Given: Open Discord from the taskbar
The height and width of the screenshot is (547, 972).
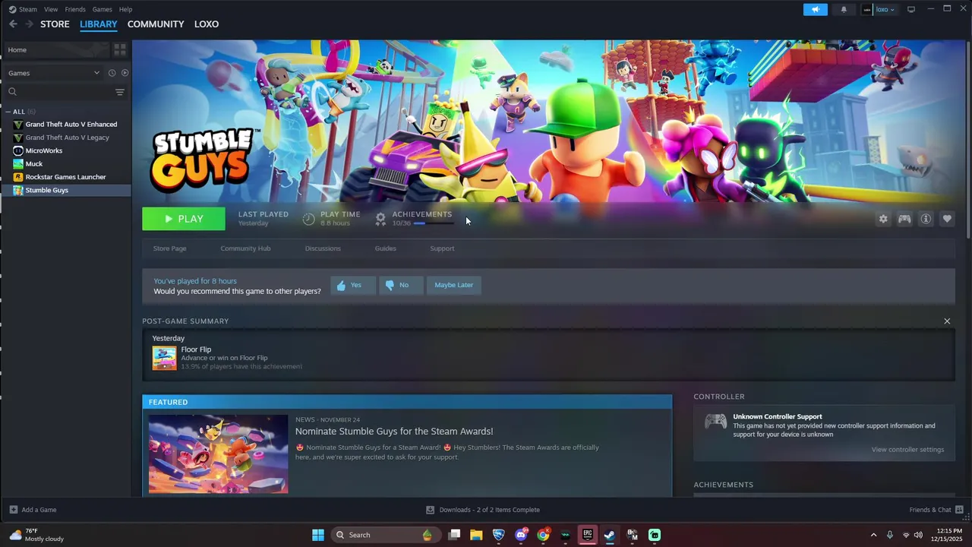Looking at the screenshot, I should [x=521, y=535].
